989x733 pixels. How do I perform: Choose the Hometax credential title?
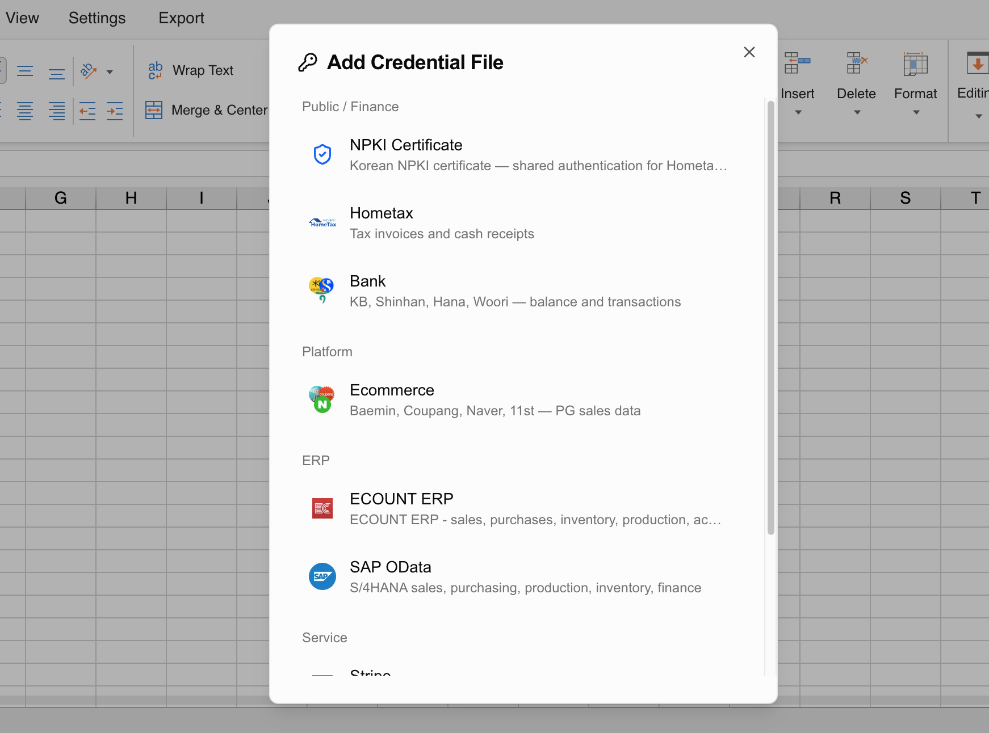pyautogui.click(x=382, y=213)
